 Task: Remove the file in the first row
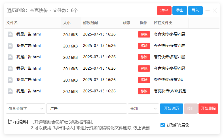click(144, 34)
